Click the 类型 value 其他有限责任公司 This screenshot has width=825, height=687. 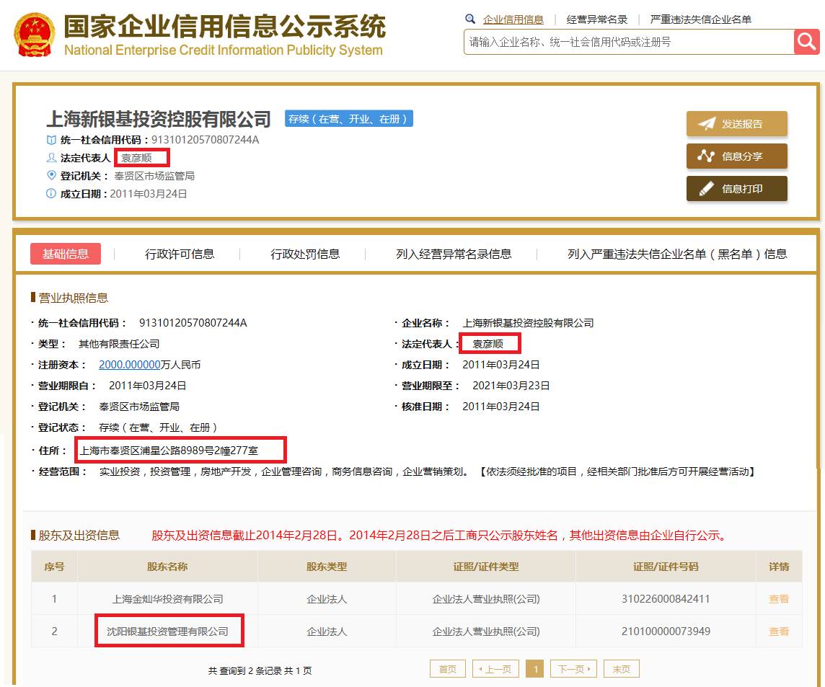pos(119,343)
